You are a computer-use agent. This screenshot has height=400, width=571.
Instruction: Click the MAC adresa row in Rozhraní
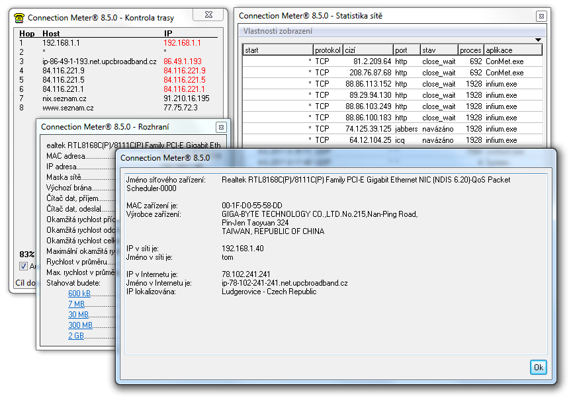[x=81, y=156]
